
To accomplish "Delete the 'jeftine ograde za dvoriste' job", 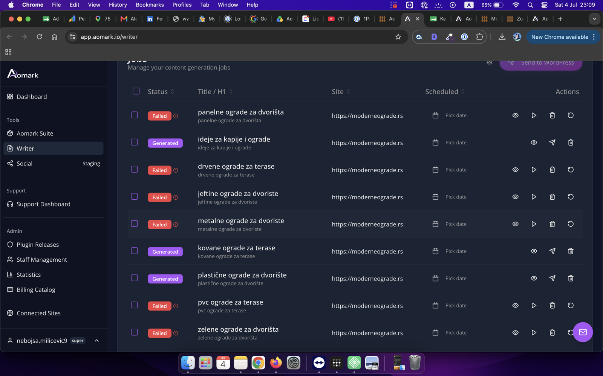I will 552,197.
